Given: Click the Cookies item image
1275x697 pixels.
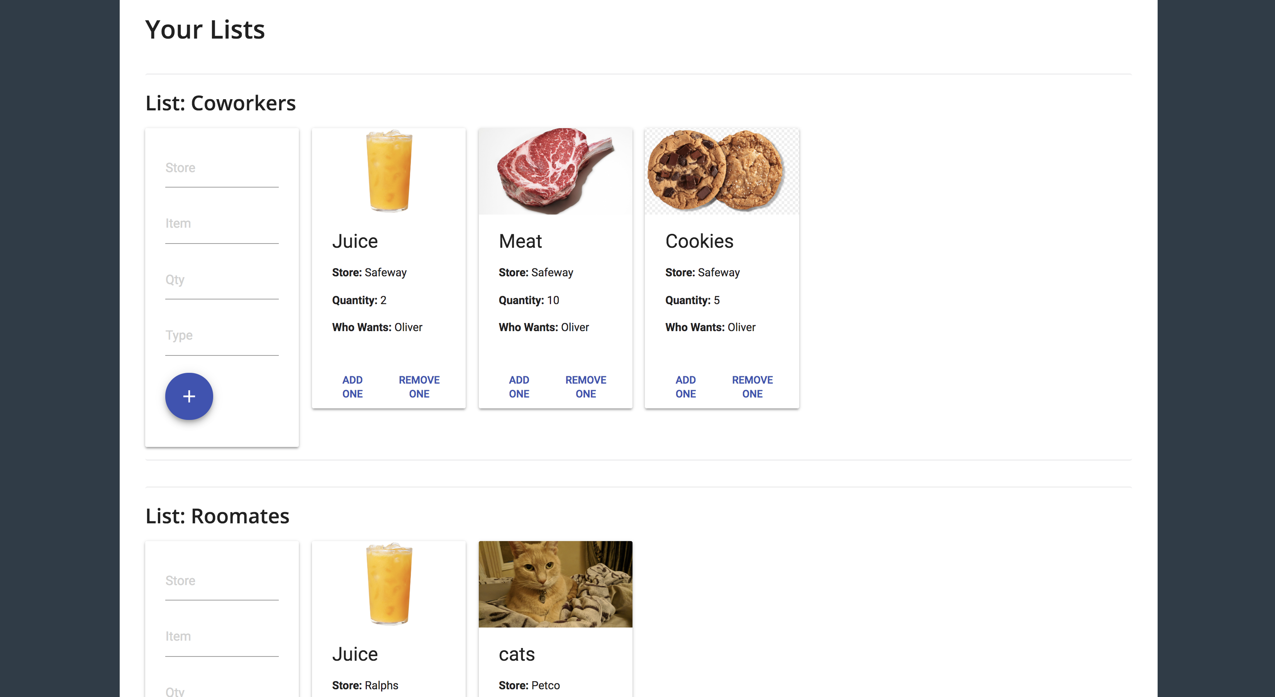Looking at the screenshot, I should pyautogui.click(x=721, y=171).
